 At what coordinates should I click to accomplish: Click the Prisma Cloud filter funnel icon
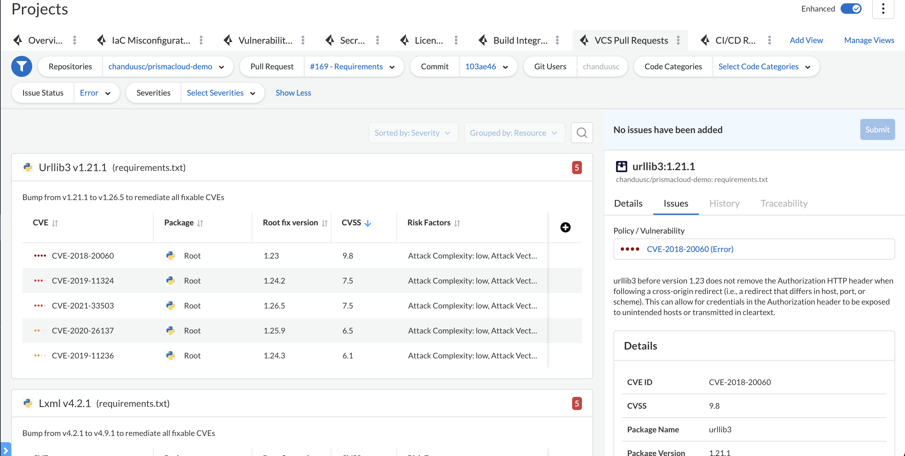point(21,66)
